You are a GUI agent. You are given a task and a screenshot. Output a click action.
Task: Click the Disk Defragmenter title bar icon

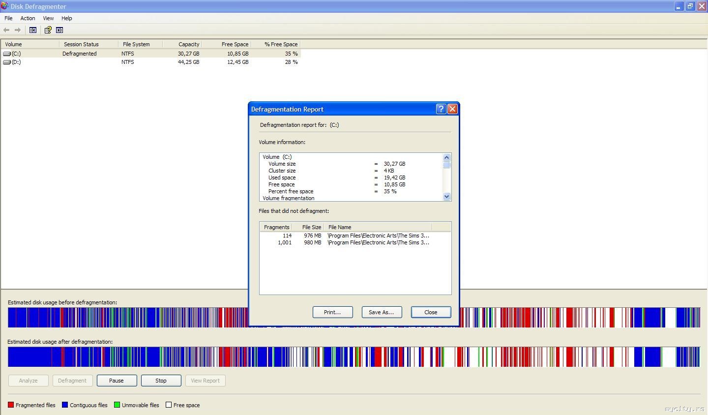[4, 6]
